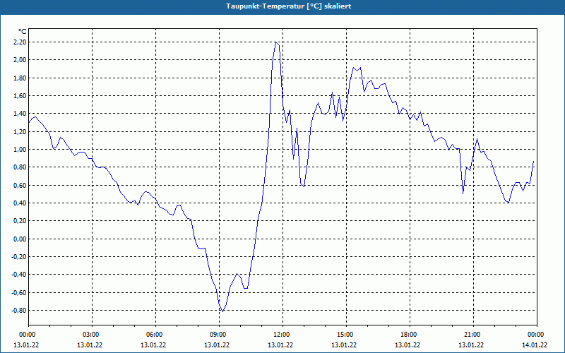The height and width of the screenshot is (353, 565).
Task: Select the 06:00 time label
Action: [x=155, y=335]
